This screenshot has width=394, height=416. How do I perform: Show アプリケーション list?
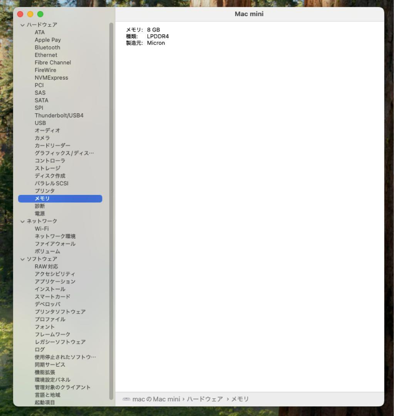(55, 282)
